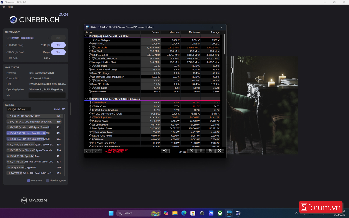This screenshot has width=349, height=218.
Task: Click the Cinebench ranking list scrollbar
Action: [65, 145]
